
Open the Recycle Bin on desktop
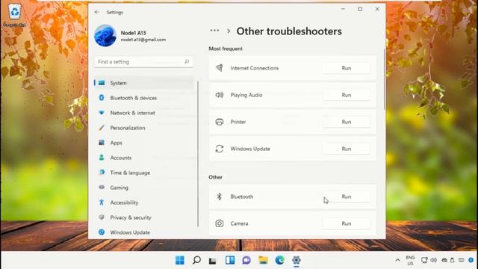[x=14, y=14]
